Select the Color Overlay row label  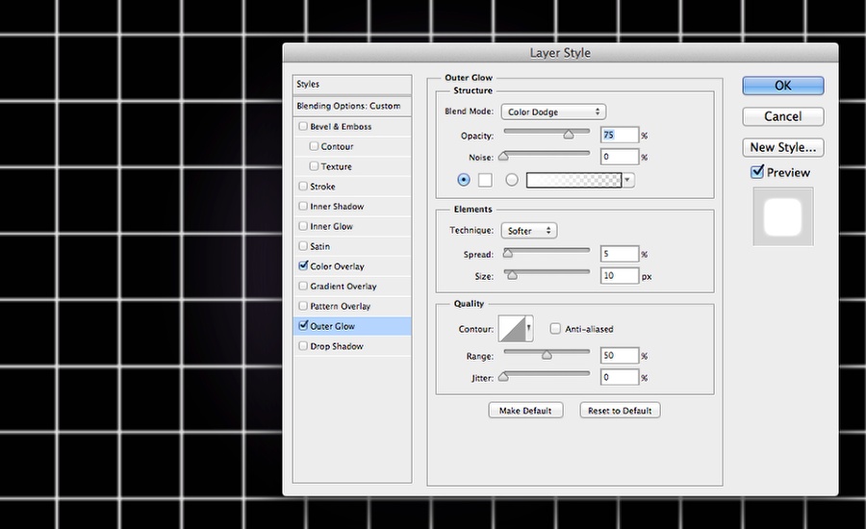pyautogui.click(x=337, y=266)
